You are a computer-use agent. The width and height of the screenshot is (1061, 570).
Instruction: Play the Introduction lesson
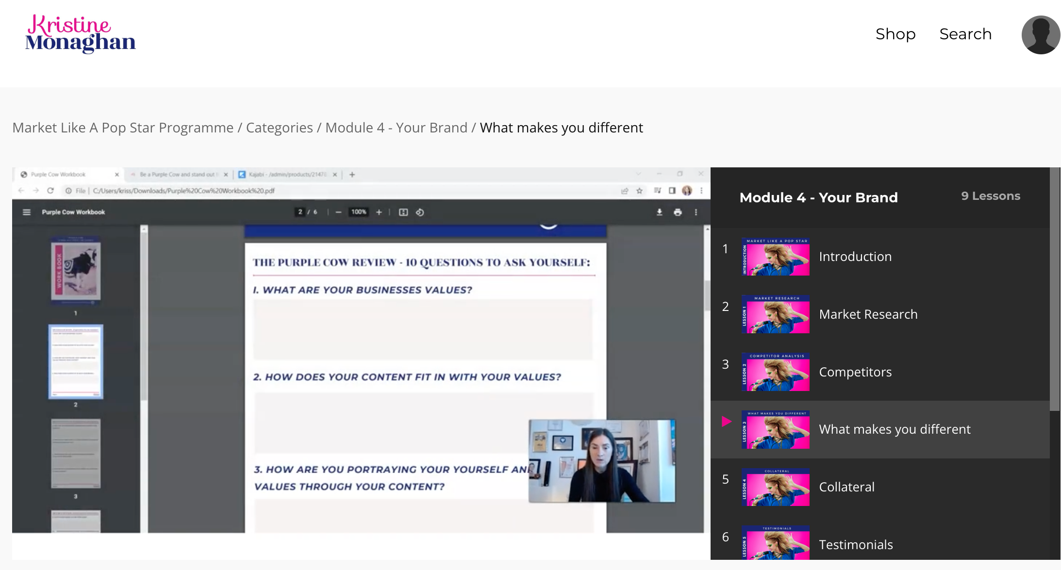click(855, 257)
